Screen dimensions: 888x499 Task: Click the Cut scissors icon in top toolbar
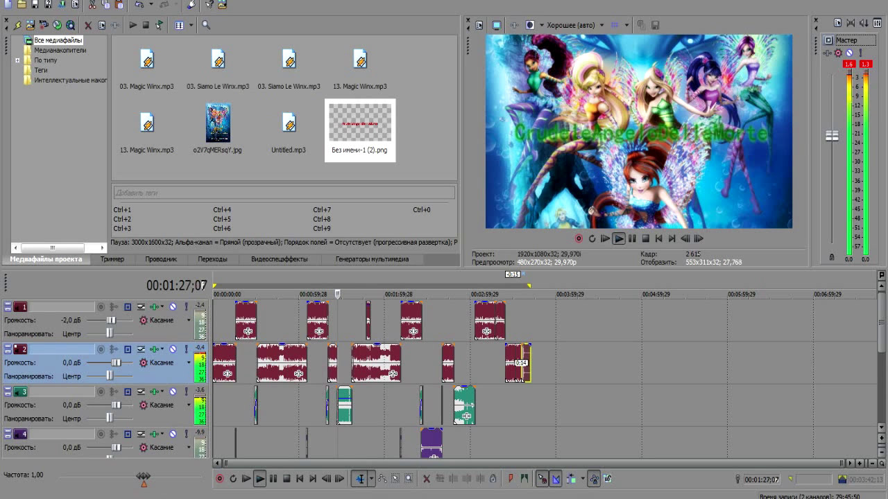[92, 5]
